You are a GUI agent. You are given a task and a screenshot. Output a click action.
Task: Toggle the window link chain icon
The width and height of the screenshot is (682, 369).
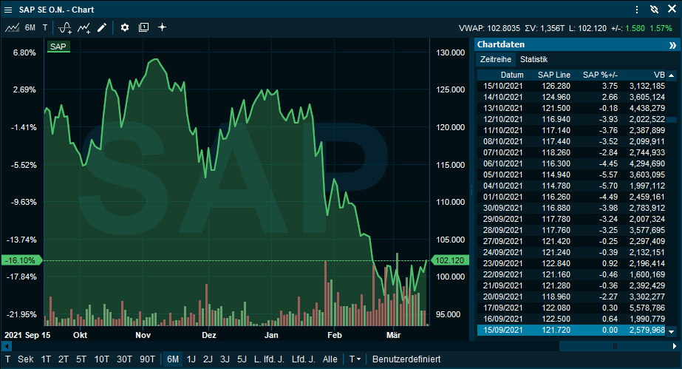(653, 9)
